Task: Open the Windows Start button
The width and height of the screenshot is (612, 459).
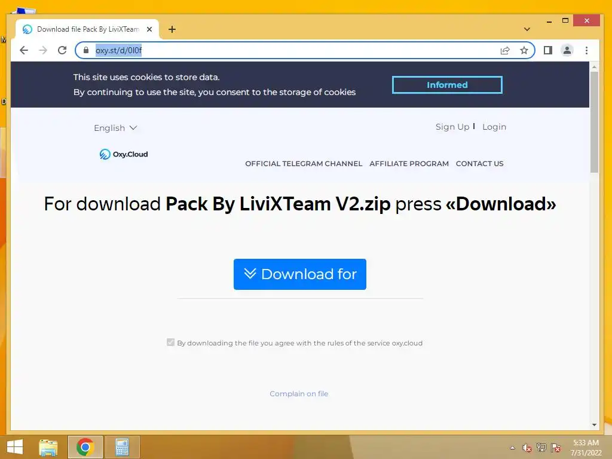Action: point(15,447)
